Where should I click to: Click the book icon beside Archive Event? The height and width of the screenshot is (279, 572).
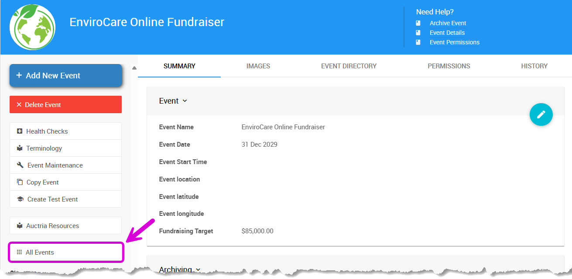[x=418, y=23]
